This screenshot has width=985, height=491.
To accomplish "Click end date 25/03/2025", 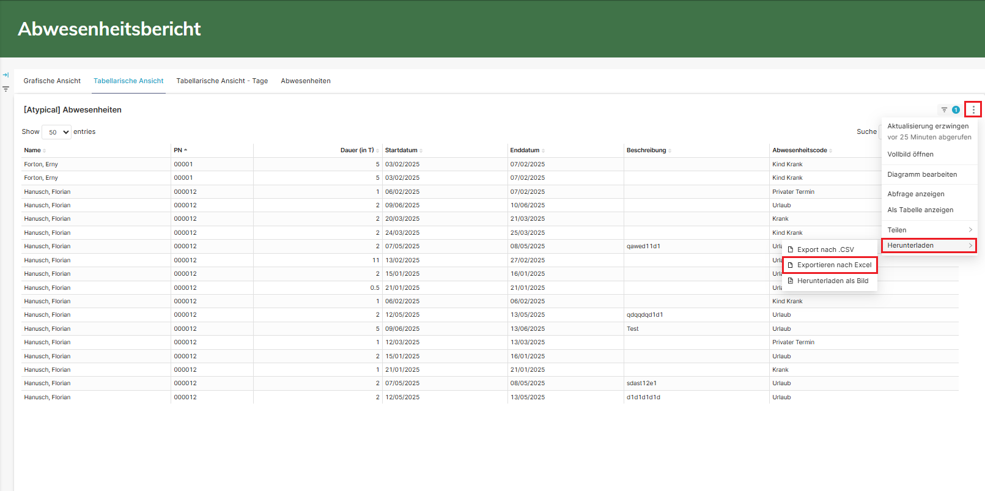I will coord(528,233).
